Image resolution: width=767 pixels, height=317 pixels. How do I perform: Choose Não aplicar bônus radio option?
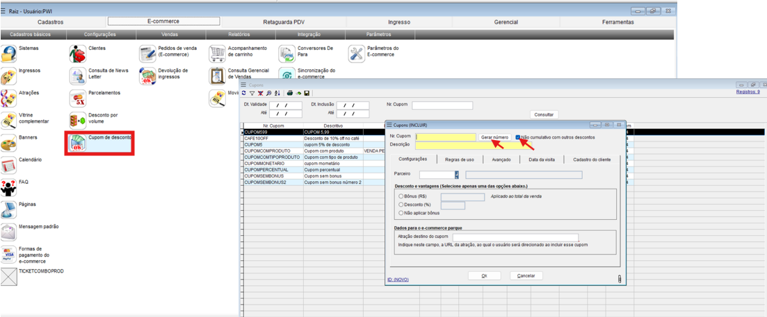point(401,213)
